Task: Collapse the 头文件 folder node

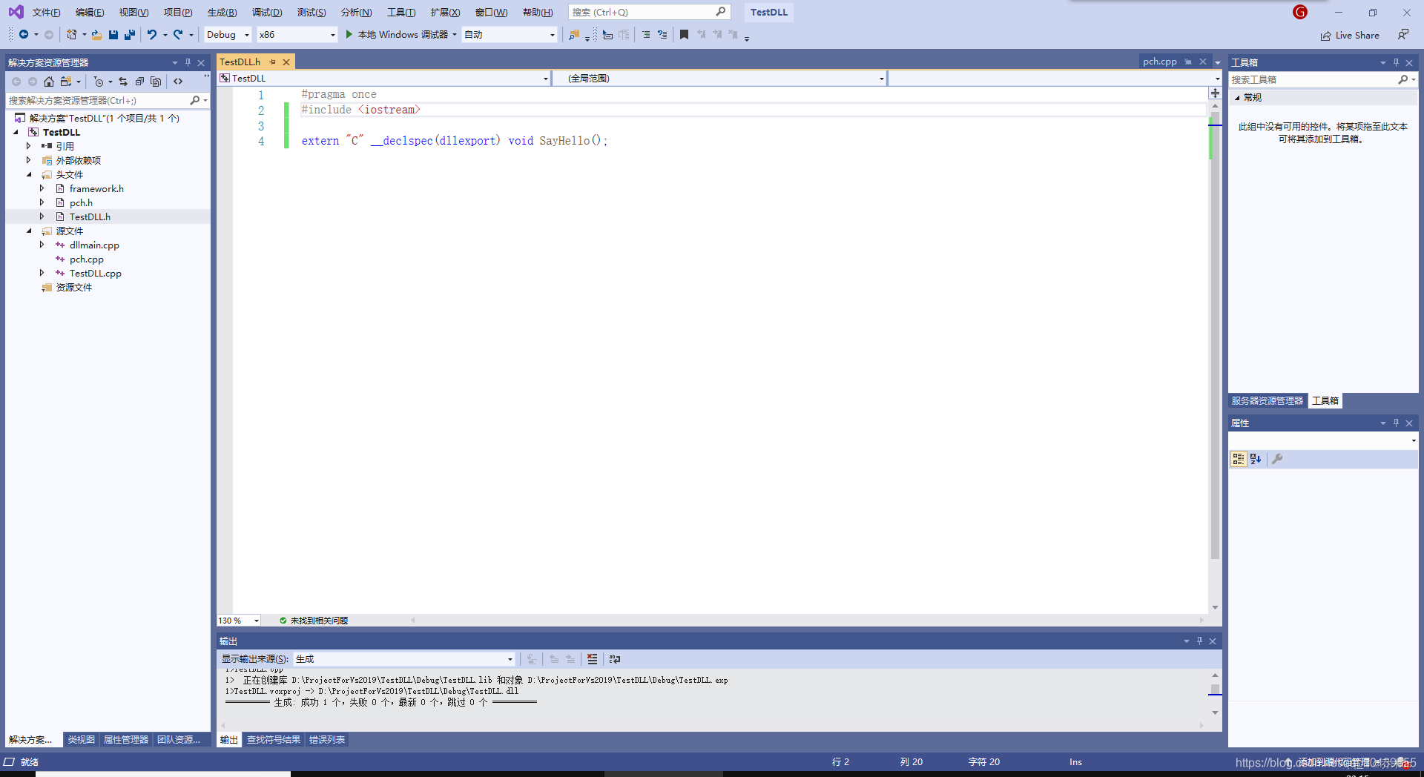Action: [x=29, y=174]
